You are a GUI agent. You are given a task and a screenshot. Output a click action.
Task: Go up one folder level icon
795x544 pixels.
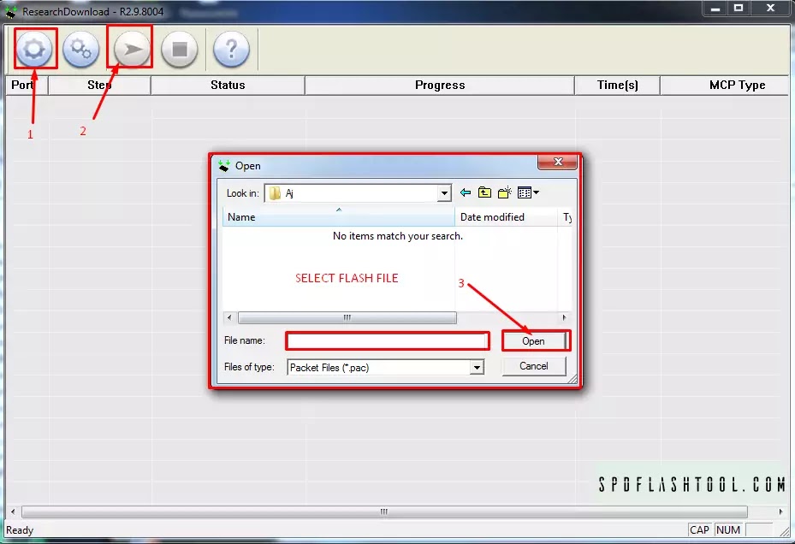pos(484,192)
